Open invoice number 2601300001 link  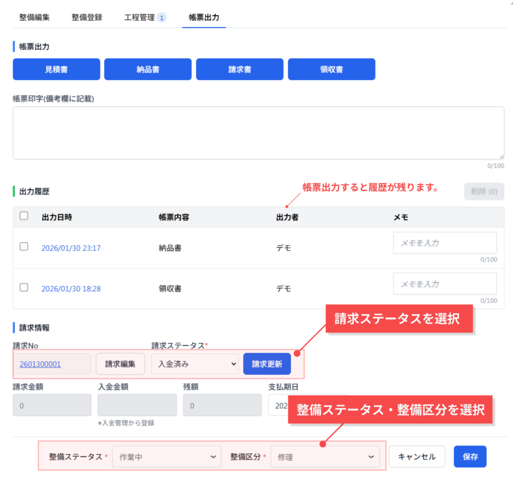pos(40,364)
